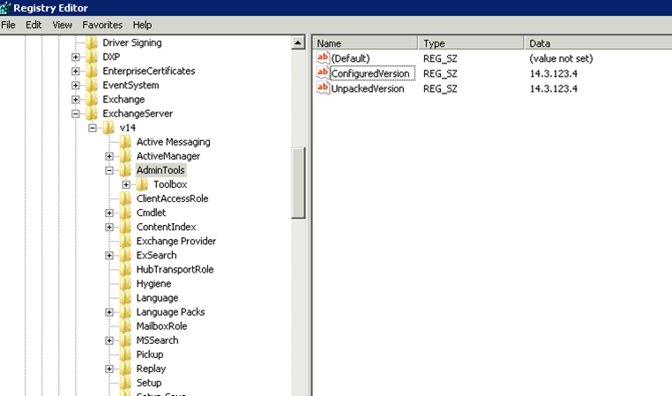The height and width of the screenshot is (396, 672).
Task: Open the Favorites menu
Action: [x=102, y=25]
